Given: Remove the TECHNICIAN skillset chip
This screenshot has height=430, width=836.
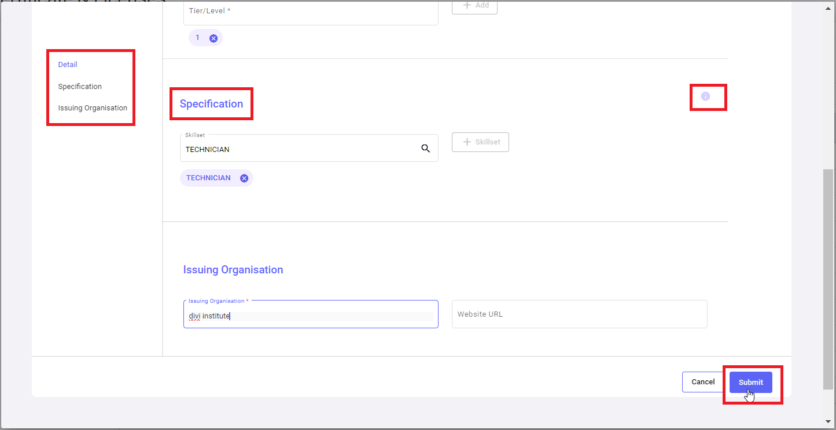Looking at the screenshot, I should pos(244,178).
